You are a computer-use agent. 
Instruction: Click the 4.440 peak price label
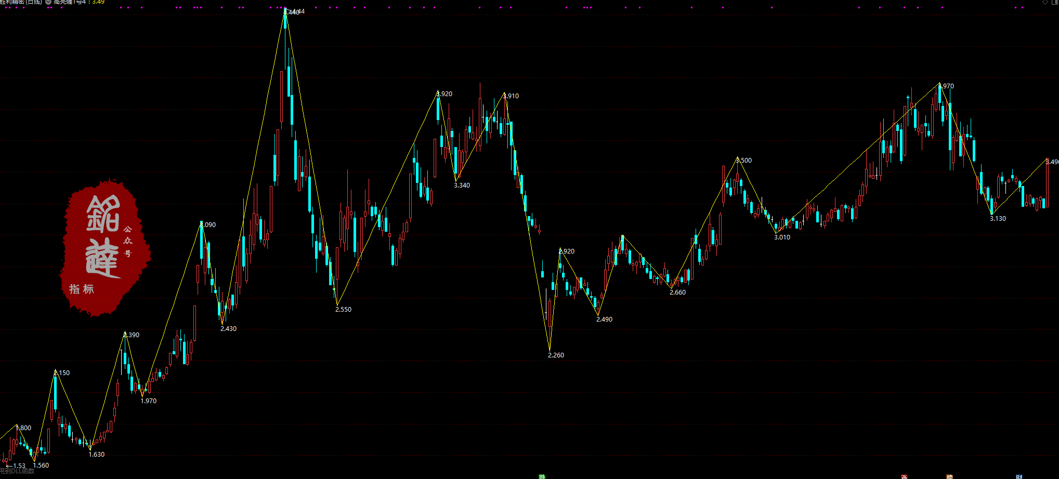[295, 11]
